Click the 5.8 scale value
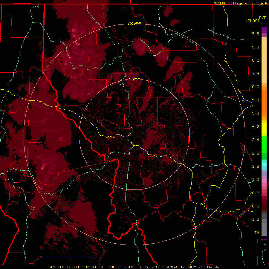Screen dimensions: 269x269 point(256,100)
